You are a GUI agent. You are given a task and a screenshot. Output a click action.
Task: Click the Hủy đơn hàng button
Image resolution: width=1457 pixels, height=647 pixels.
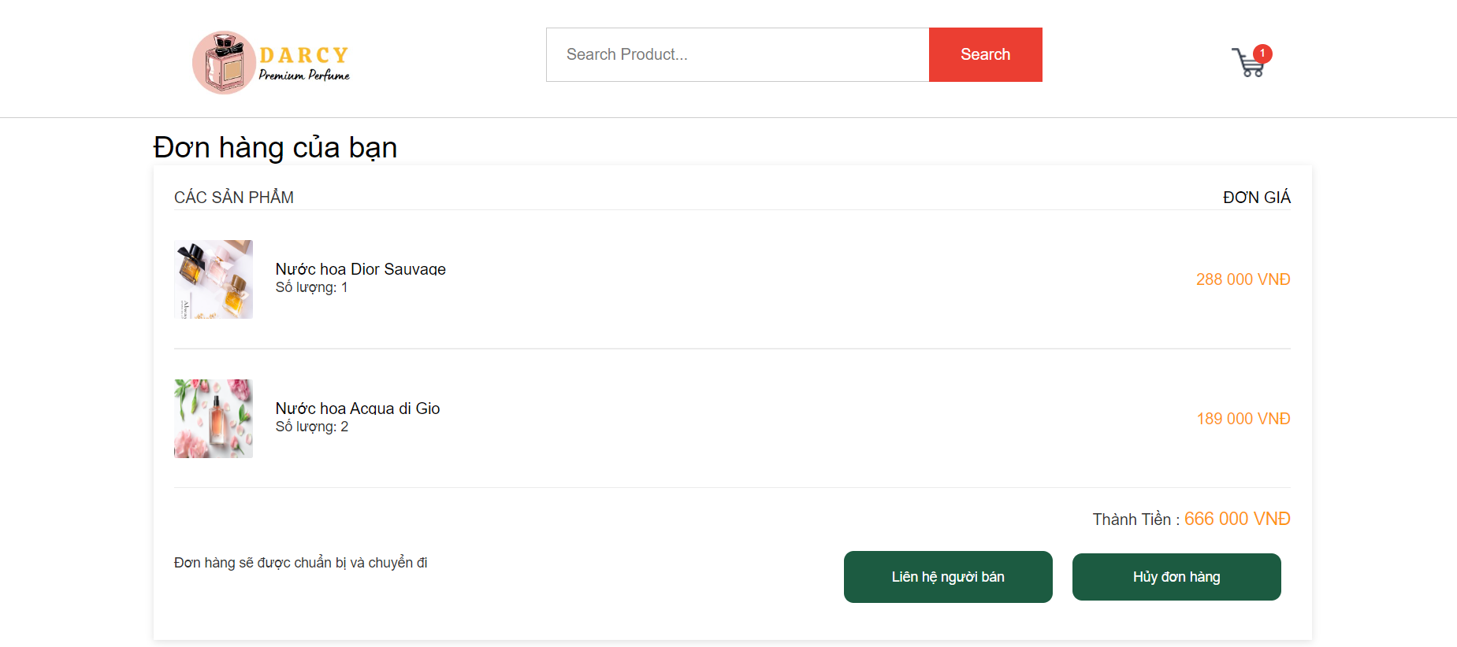pos(1176,577)
